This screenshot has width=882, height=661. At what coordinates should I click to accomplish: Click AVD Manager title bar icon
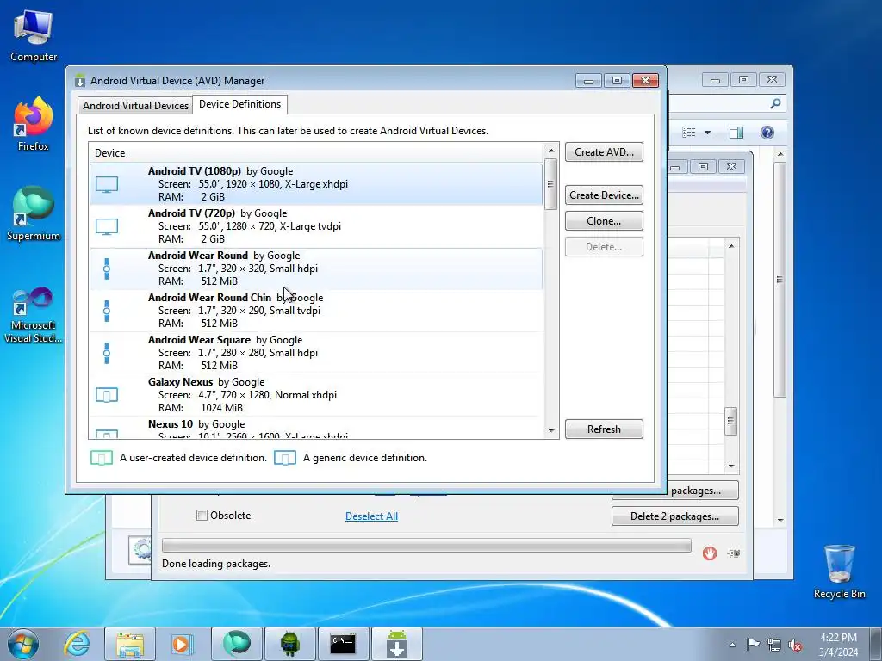80,80
